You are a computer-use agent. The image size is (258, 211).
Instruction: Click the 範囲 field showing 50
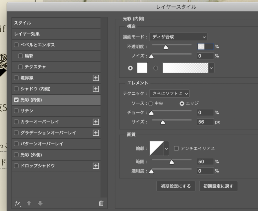[x=205, y=162]
